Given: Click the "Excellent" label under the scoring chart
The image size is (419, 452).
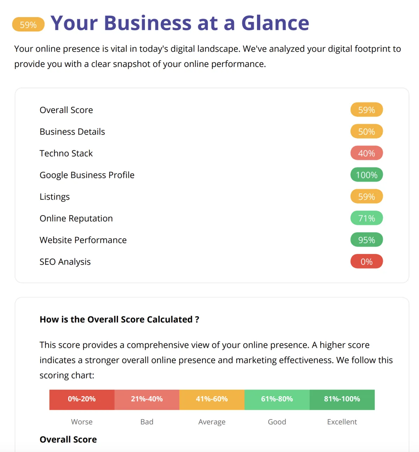Looking at the screenshot, I should pos(342,422).
